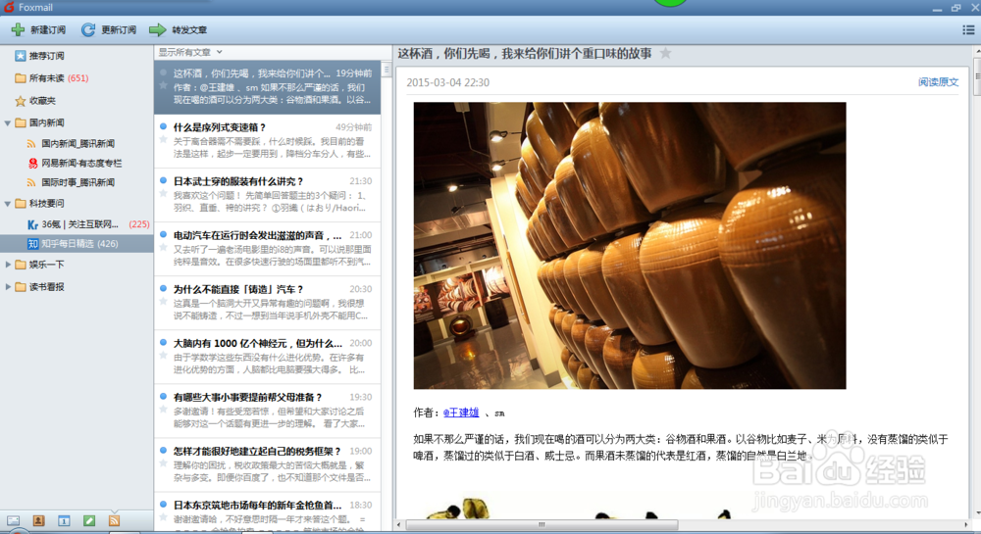Open Contacts via the address book icon

pos(39,520)
